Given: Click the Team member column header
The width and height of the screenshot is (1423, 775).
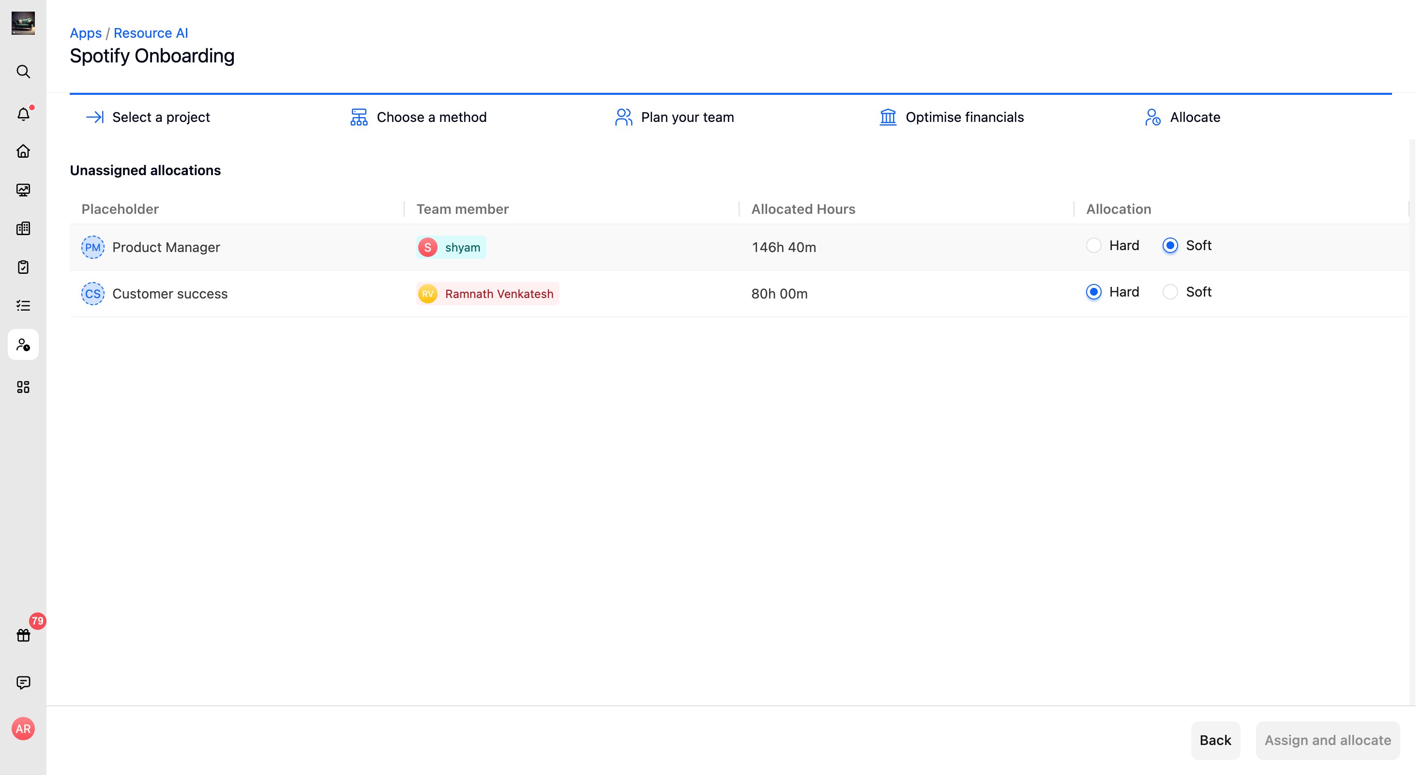Looking at the screenshot, I should click(x=462, y=209).
